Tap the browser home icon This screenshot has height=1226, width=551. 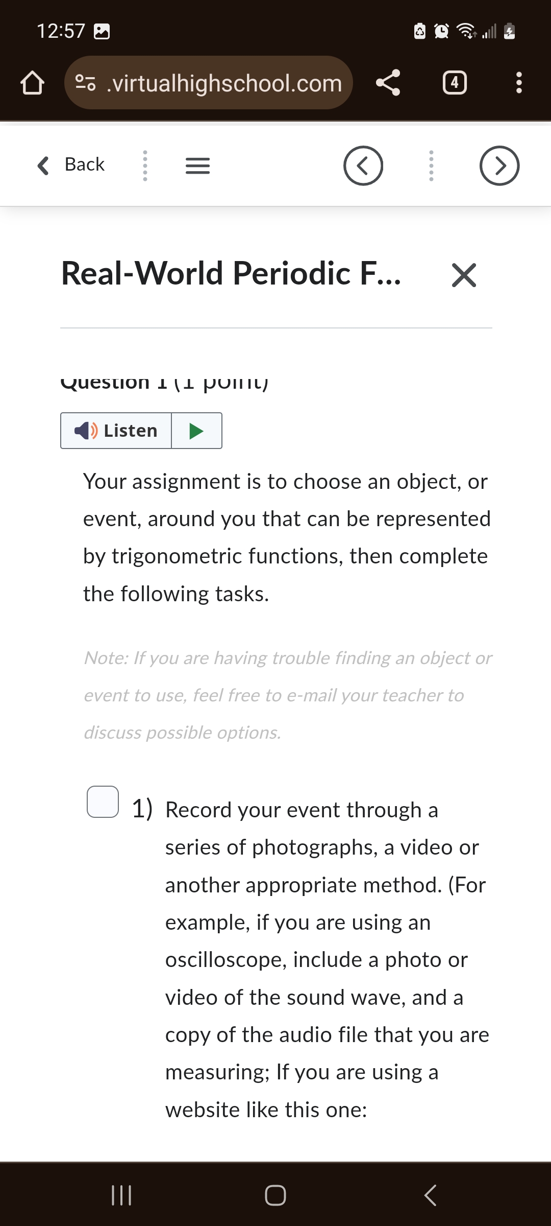tap(32, 82)
